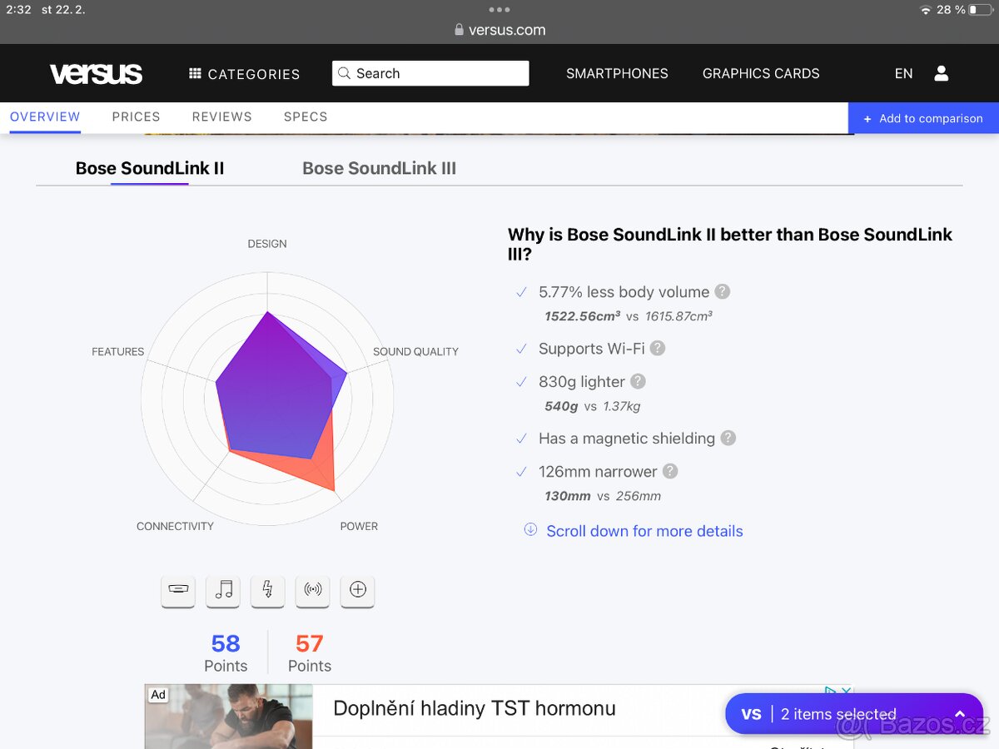Screen dimensions: 999x749
Task: Open help tooltip for 'Has a magnetic shielding'
Action: click(728, 438)
